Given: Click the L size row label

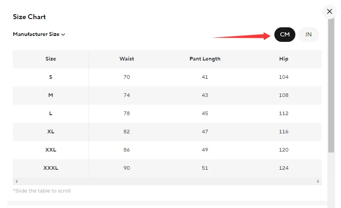Looking at the screenshot, I should [51, 113].
